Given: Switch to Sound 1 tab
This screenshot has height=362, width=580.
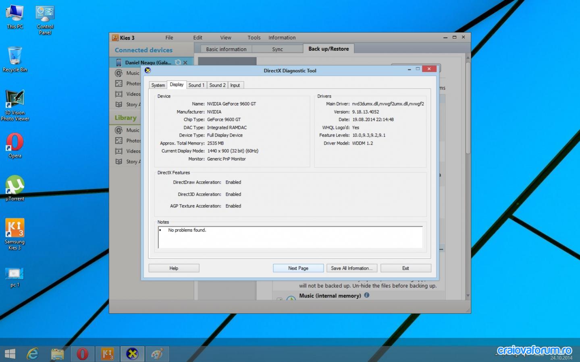Looking at the screenshot, I should point(196,85).
